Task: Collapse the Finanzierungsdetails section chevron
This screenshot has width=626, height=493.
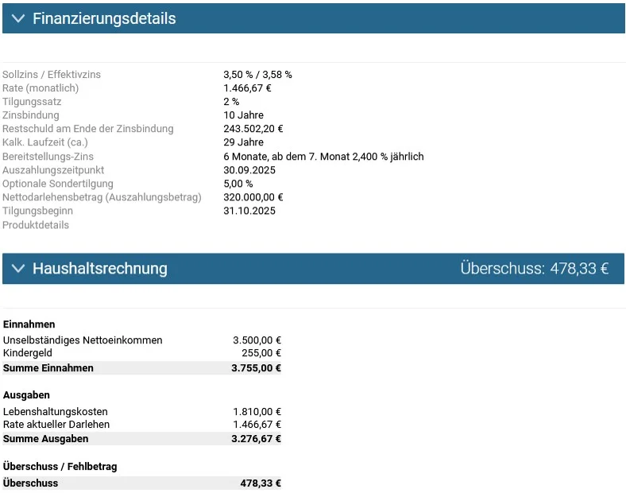Action: tap(18, 18)
